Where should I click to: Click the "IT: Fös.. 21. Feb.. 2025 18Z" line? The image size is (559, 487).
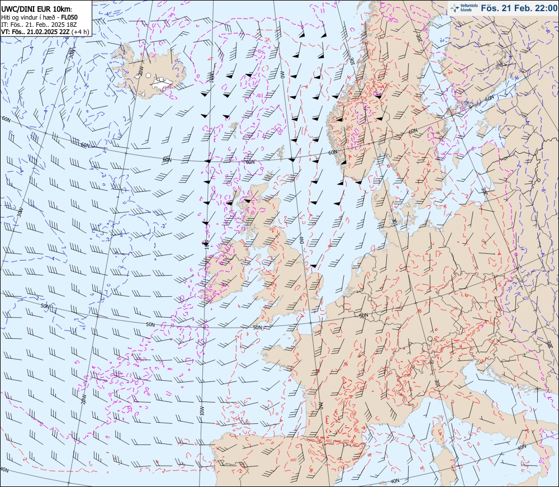click(x=40, y=25)
